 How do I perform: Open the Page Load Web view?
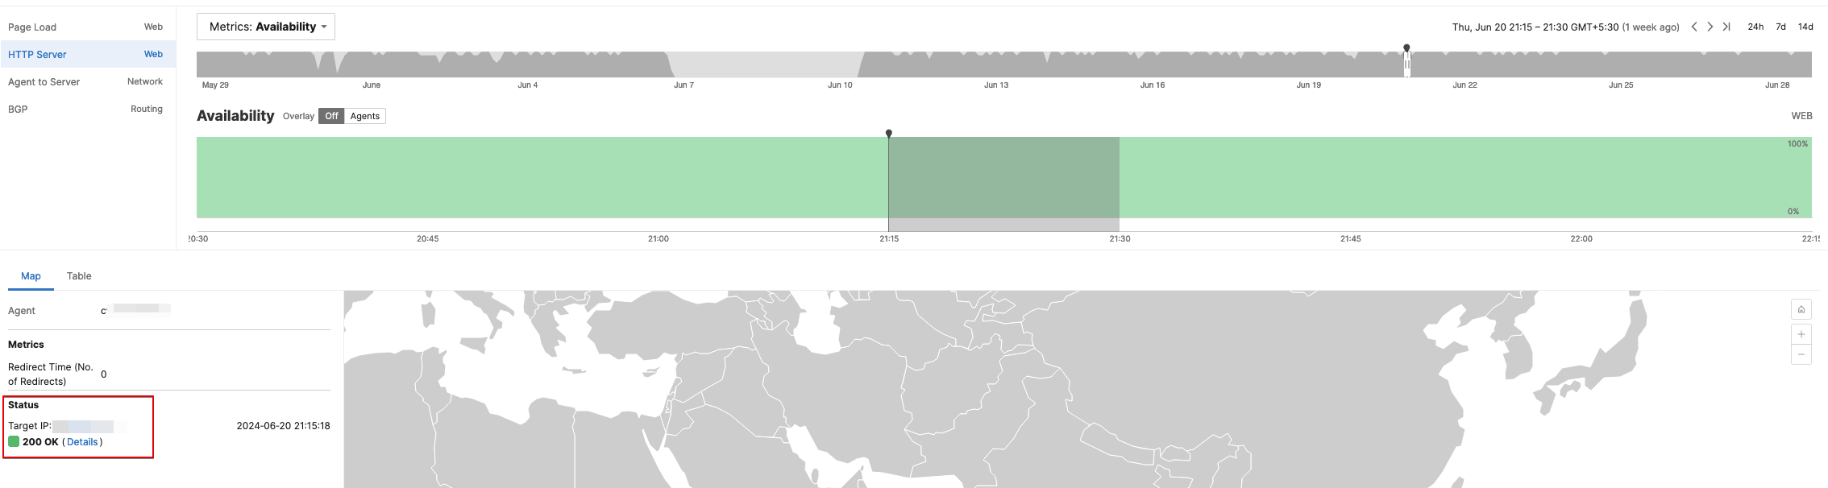pyautogui.click(x=31, y=27)
